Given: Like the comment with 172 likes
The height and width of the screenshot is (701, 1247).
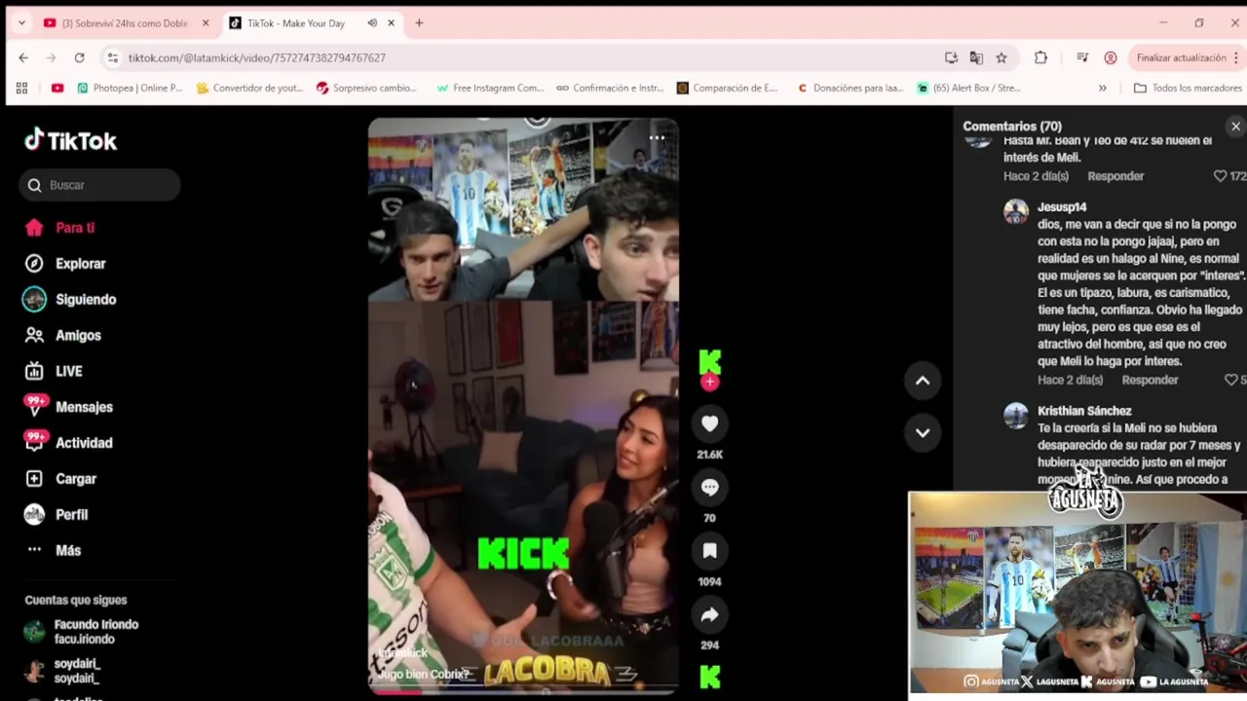Looking at the screenshot, I should coord(1220,176).
